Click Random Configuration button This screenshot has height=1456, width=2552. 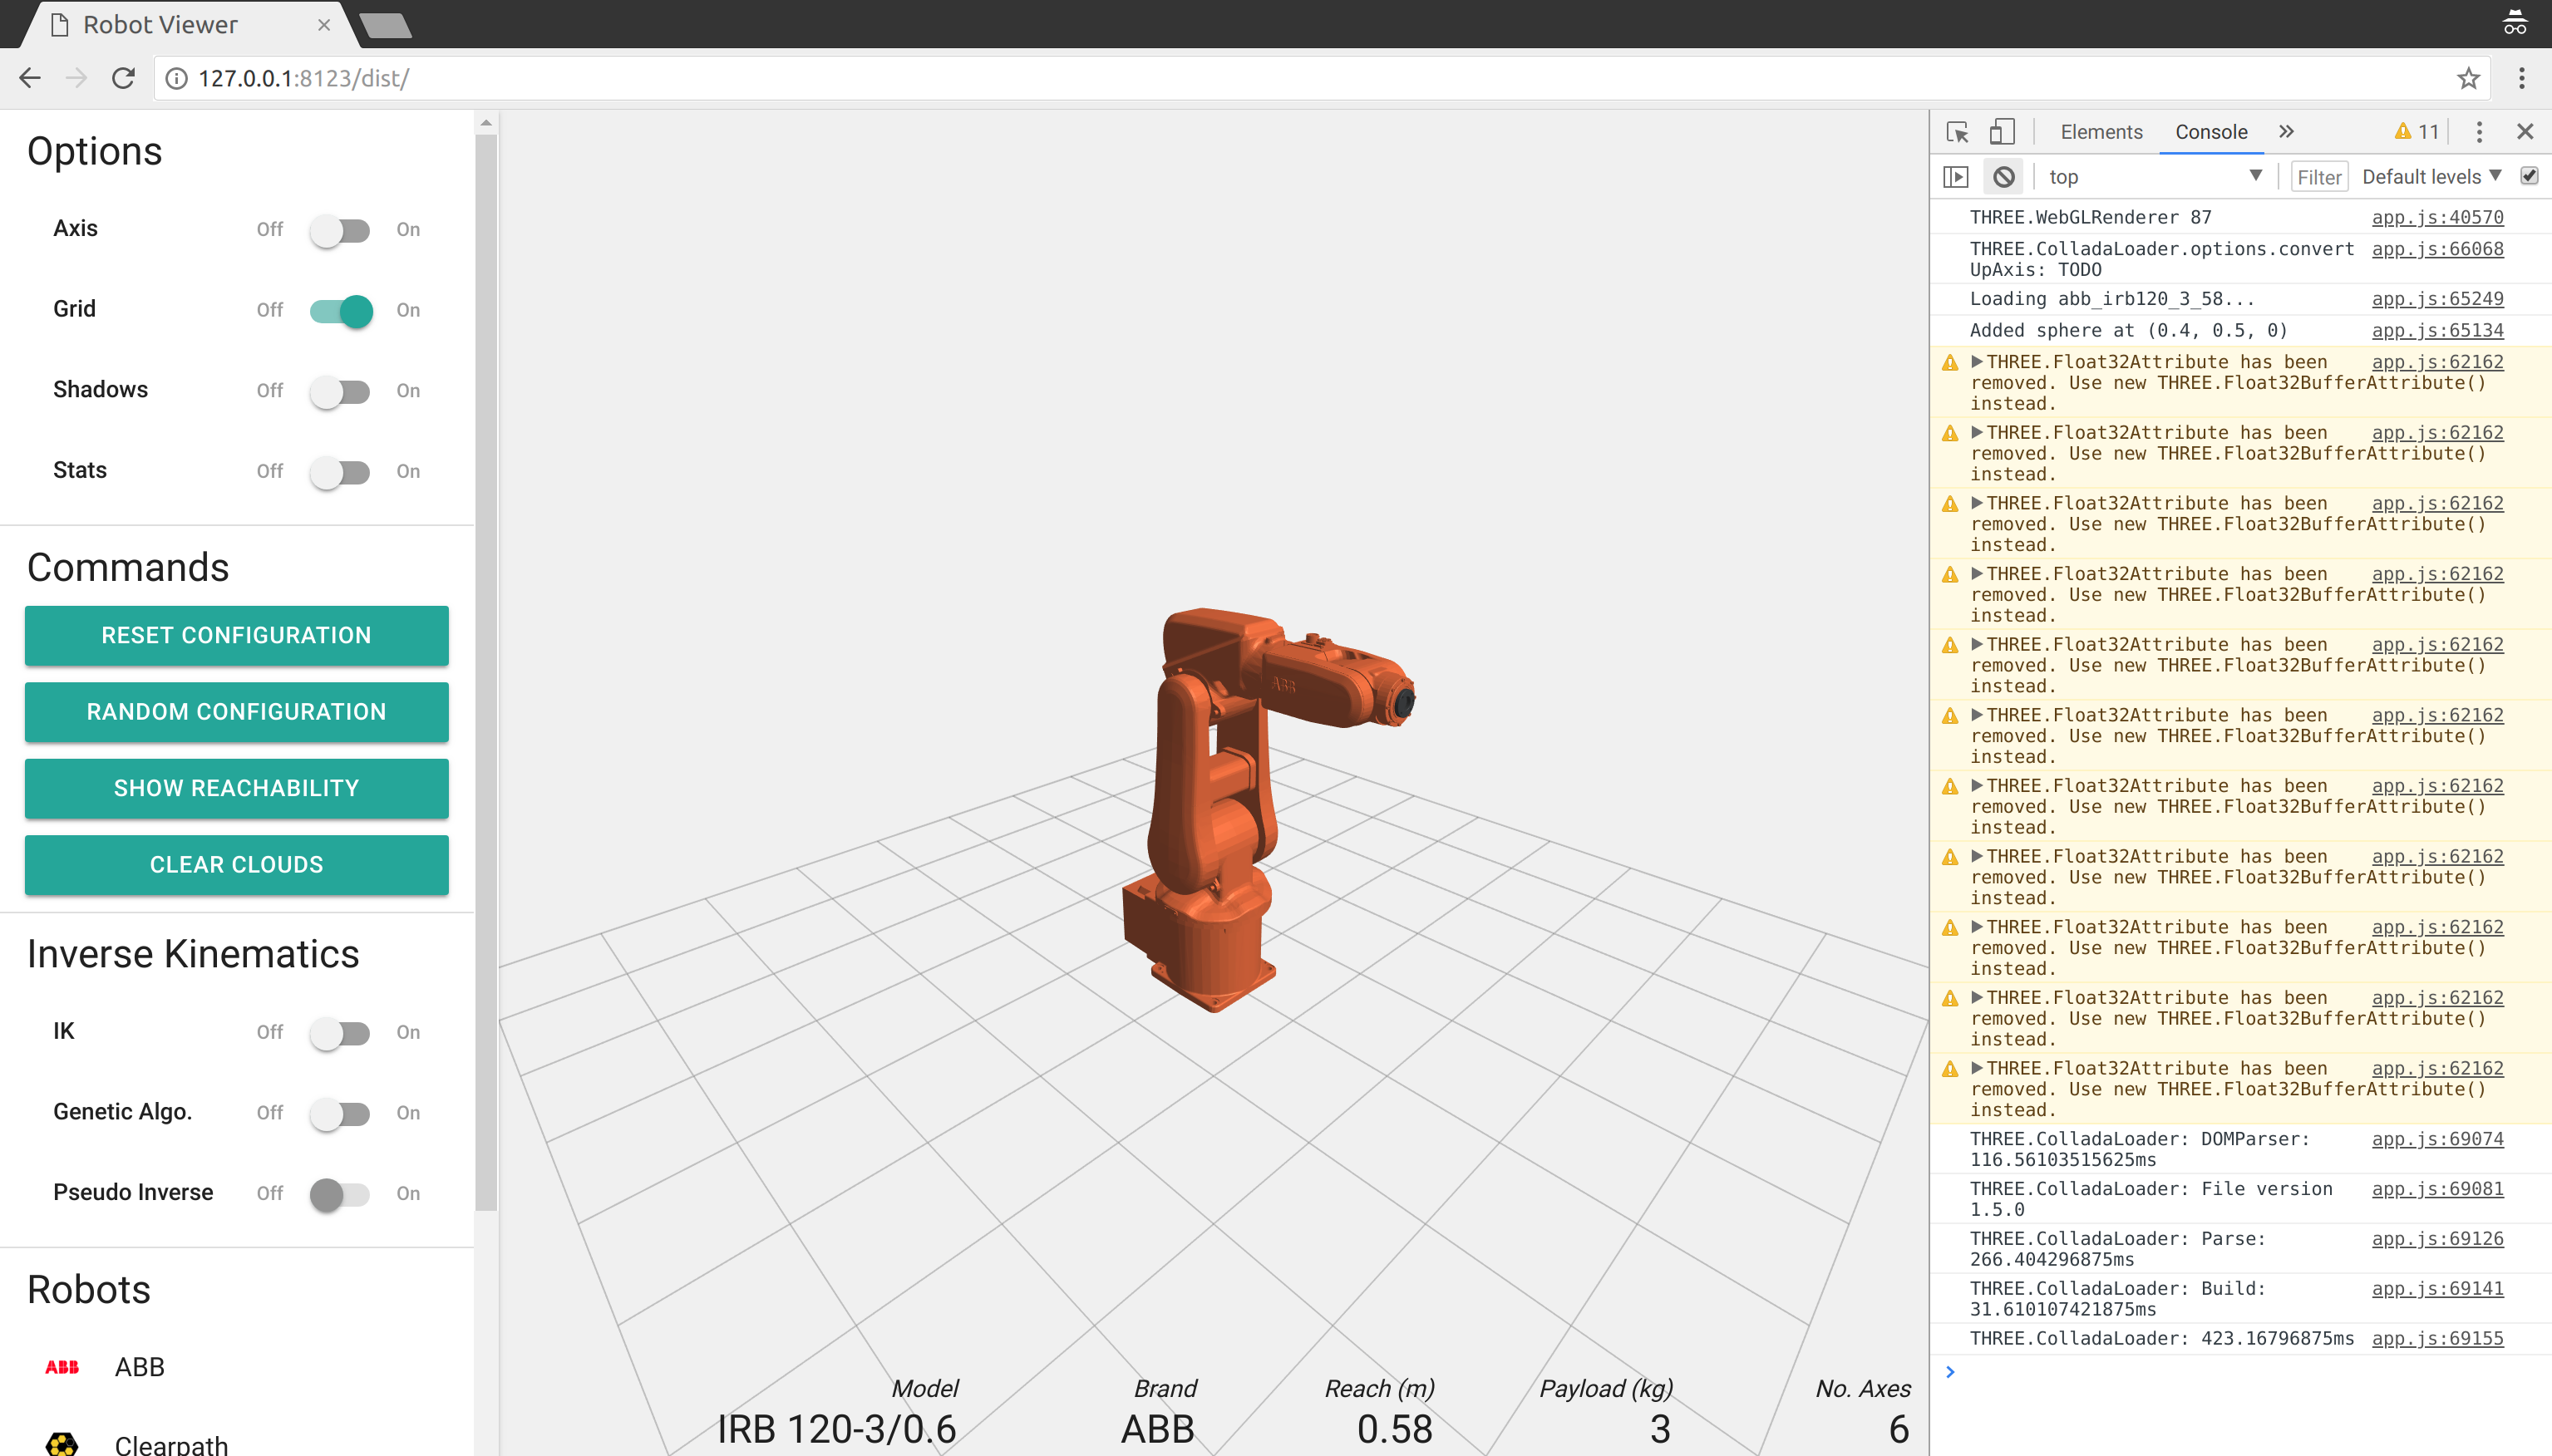pos(237,712)
